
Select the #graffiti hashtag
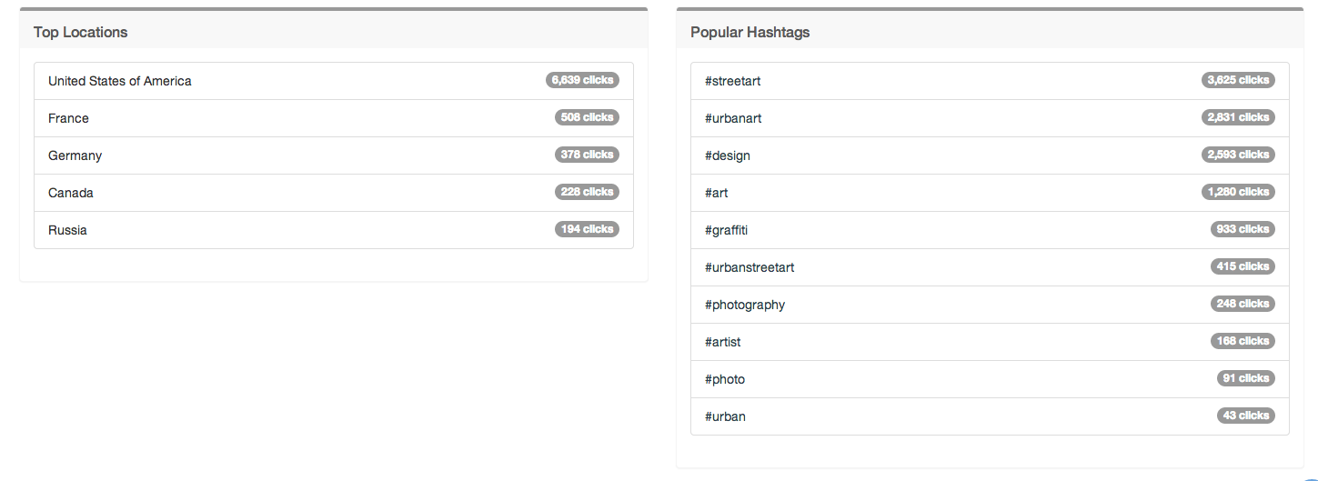coord(727,230)
